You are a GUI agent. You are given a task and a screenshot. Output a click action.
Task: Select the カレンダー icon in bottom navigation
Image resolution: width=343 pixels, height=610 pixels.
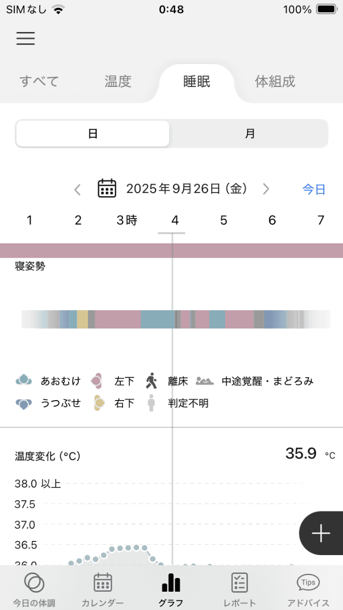point(103,585)
